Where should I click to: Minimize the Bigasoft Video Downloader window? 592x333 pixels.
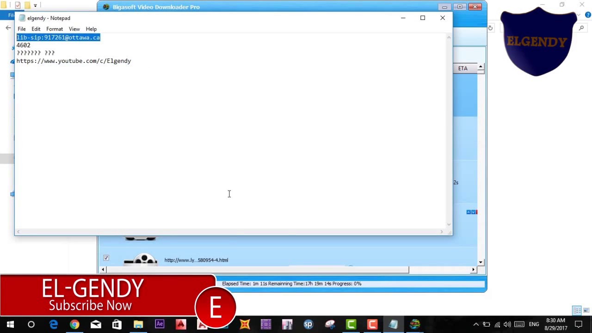point(444,7)
